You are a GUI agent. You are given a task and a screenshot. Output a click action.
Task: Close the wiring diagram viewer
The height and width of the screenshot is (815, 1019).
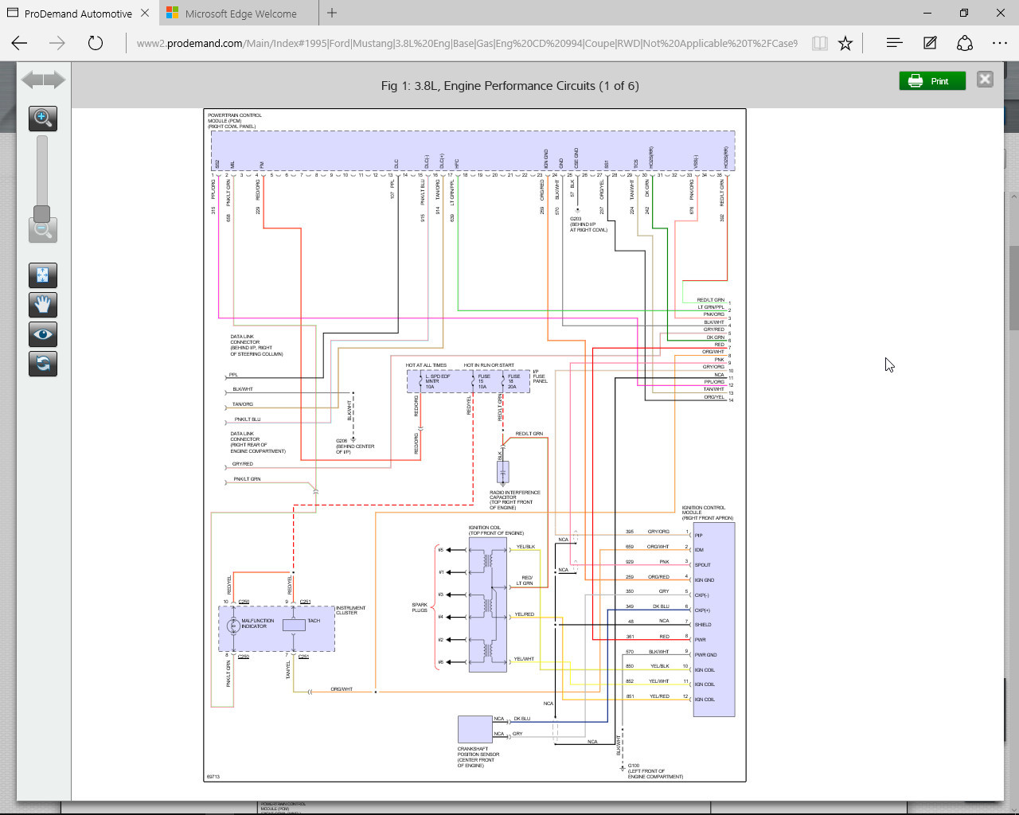985,80
